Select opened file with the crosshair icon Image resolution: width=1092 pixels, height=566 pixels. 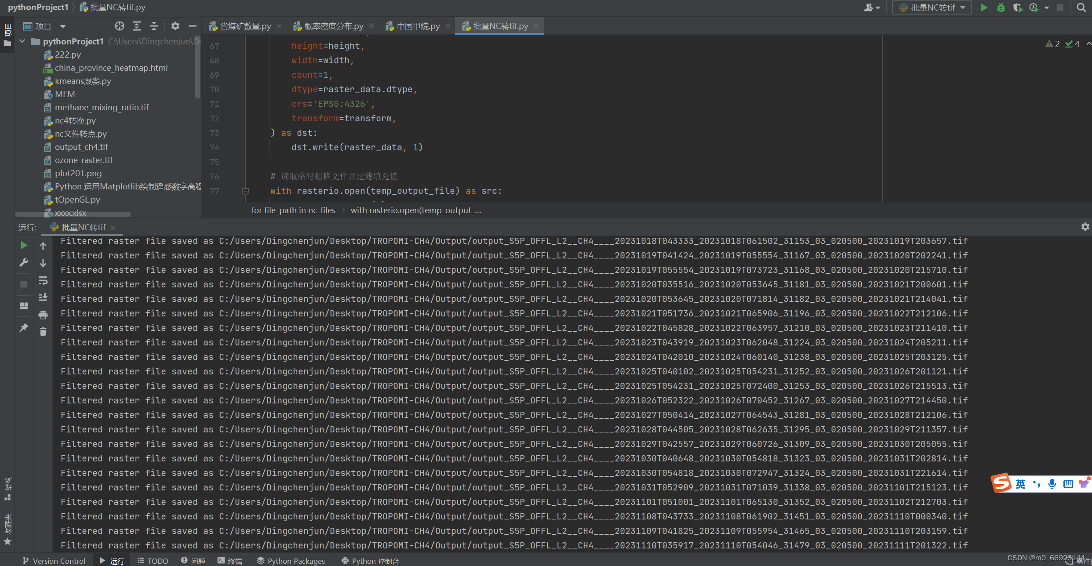point(119,26)
